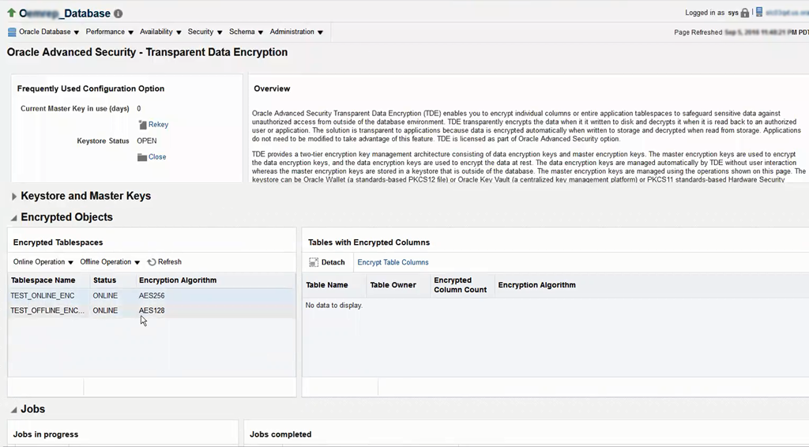Sort by the tablespaces Status column header
Screen dimensions: 809x447
(x=105, y=280)
